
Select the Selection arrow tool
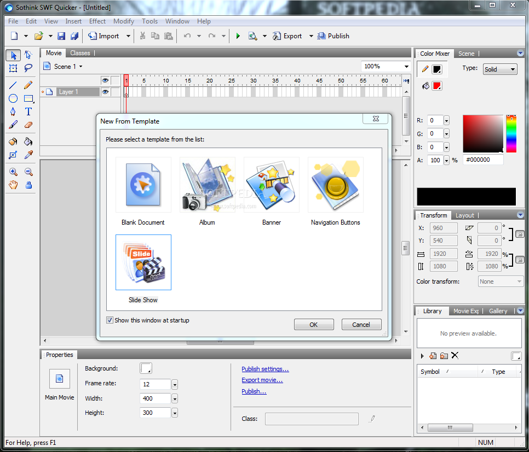point(13,55)
